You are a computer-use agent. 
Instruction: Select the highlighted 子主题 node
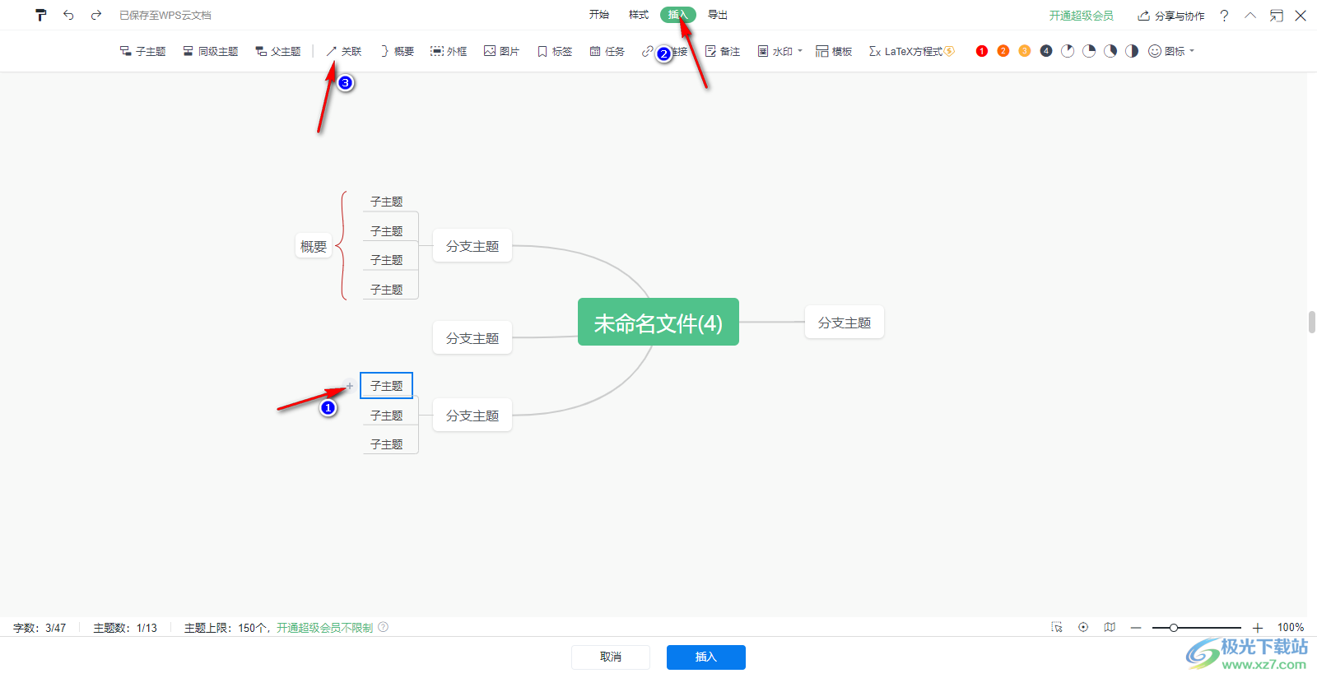click(x=386, y=385)
